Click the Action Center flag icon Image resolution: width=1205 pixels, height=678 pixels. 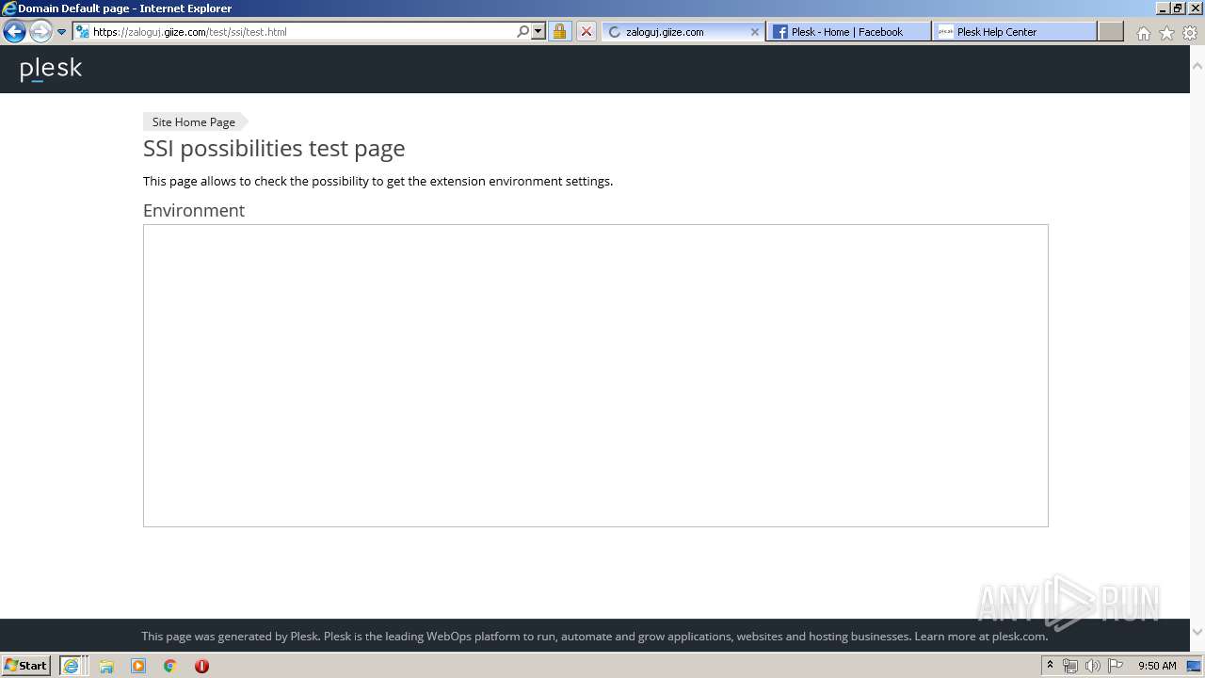coord(1116,666)
